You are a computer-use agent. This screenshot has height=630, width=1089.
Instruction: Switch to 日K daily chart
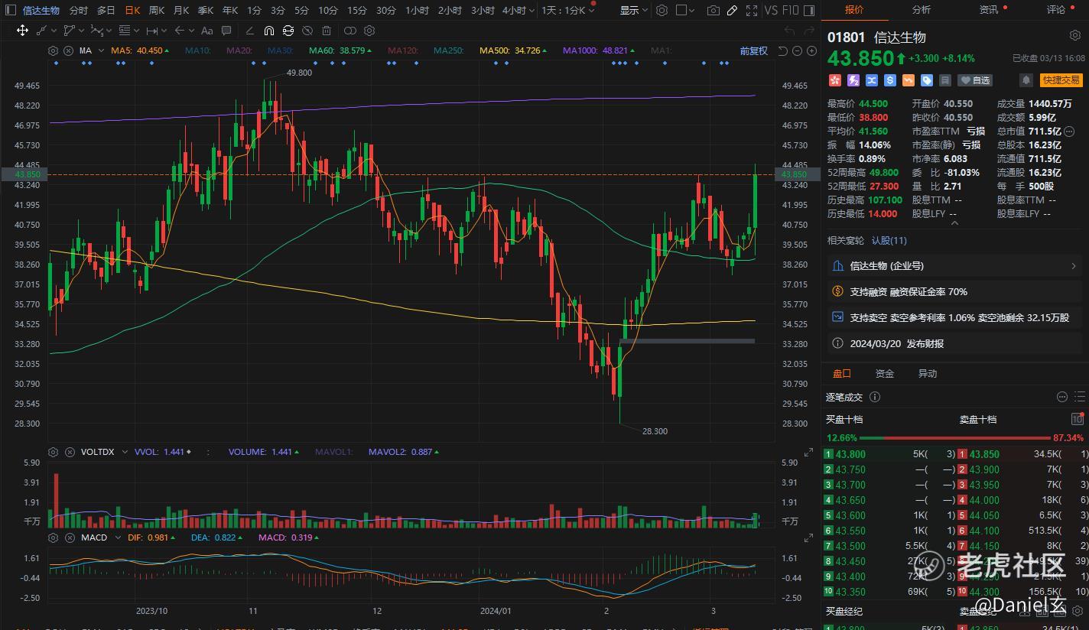point(132,11)
